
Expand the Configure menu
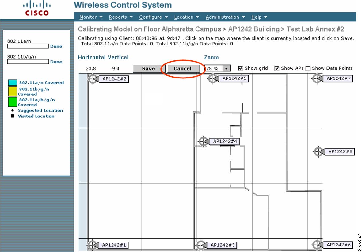[153, 17]
